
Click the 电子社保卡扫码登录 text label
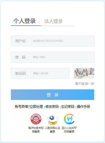(36, 130)
